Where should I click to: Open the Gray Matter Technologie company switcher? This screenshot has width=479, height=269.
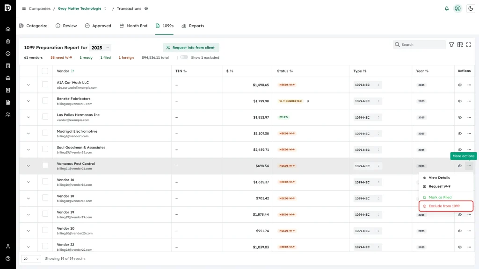tap(82, 8)
